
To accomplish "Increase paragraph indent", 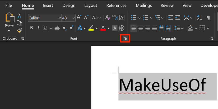I will (x=178, y=18).
